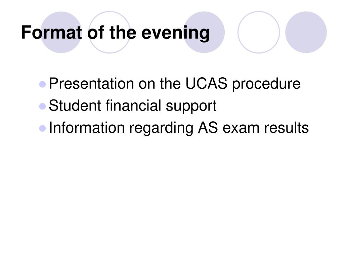Click the word 'evening' in the title
Image resolution: width=344 pixels, height=258 pixels.
point(175,33)
